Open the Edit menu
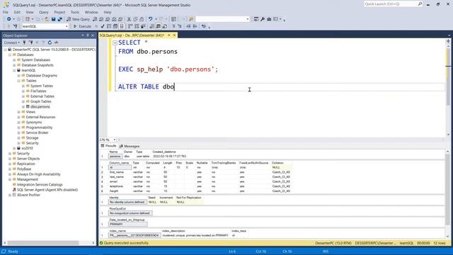Screen dimensions: 453x255 click(x=17, y=12)
